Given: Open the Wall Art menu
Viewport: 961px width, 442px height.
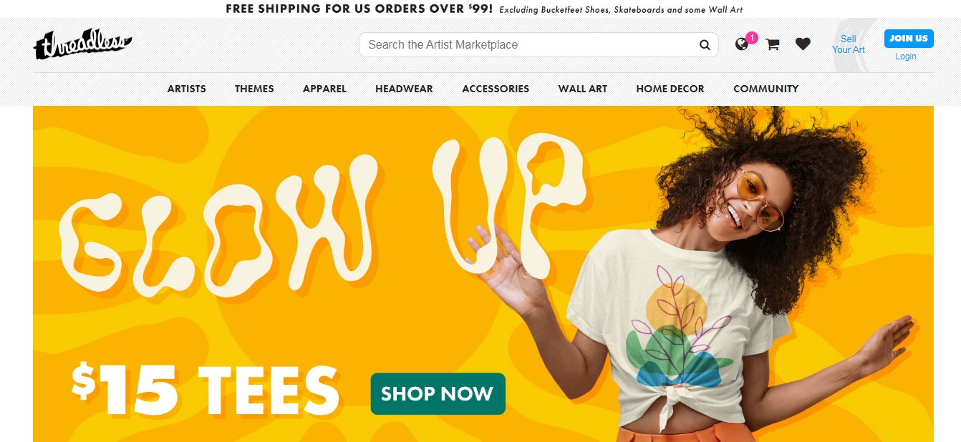Looking at the screenshot, I should pyautogui.click(x=583, y=89).
